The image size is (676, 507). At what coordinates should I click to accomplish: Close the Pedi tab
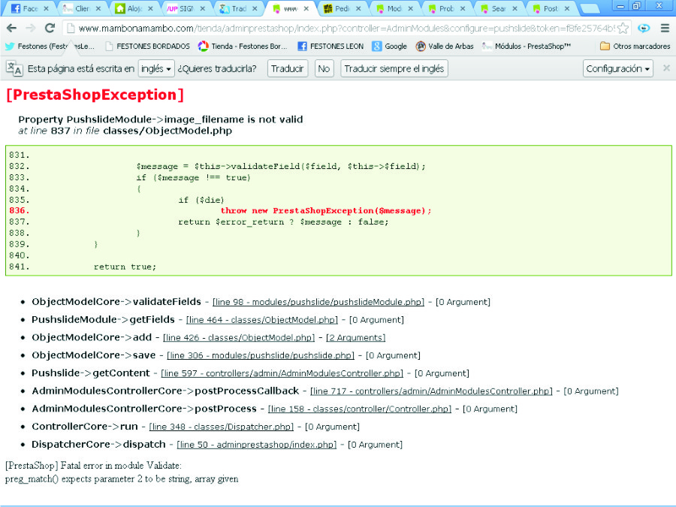(x=358, y=8)
